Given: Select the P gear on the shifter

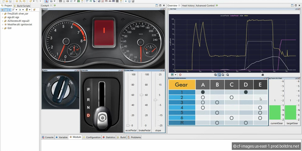Looking at the screenshot, I should [x=88, y=89].
